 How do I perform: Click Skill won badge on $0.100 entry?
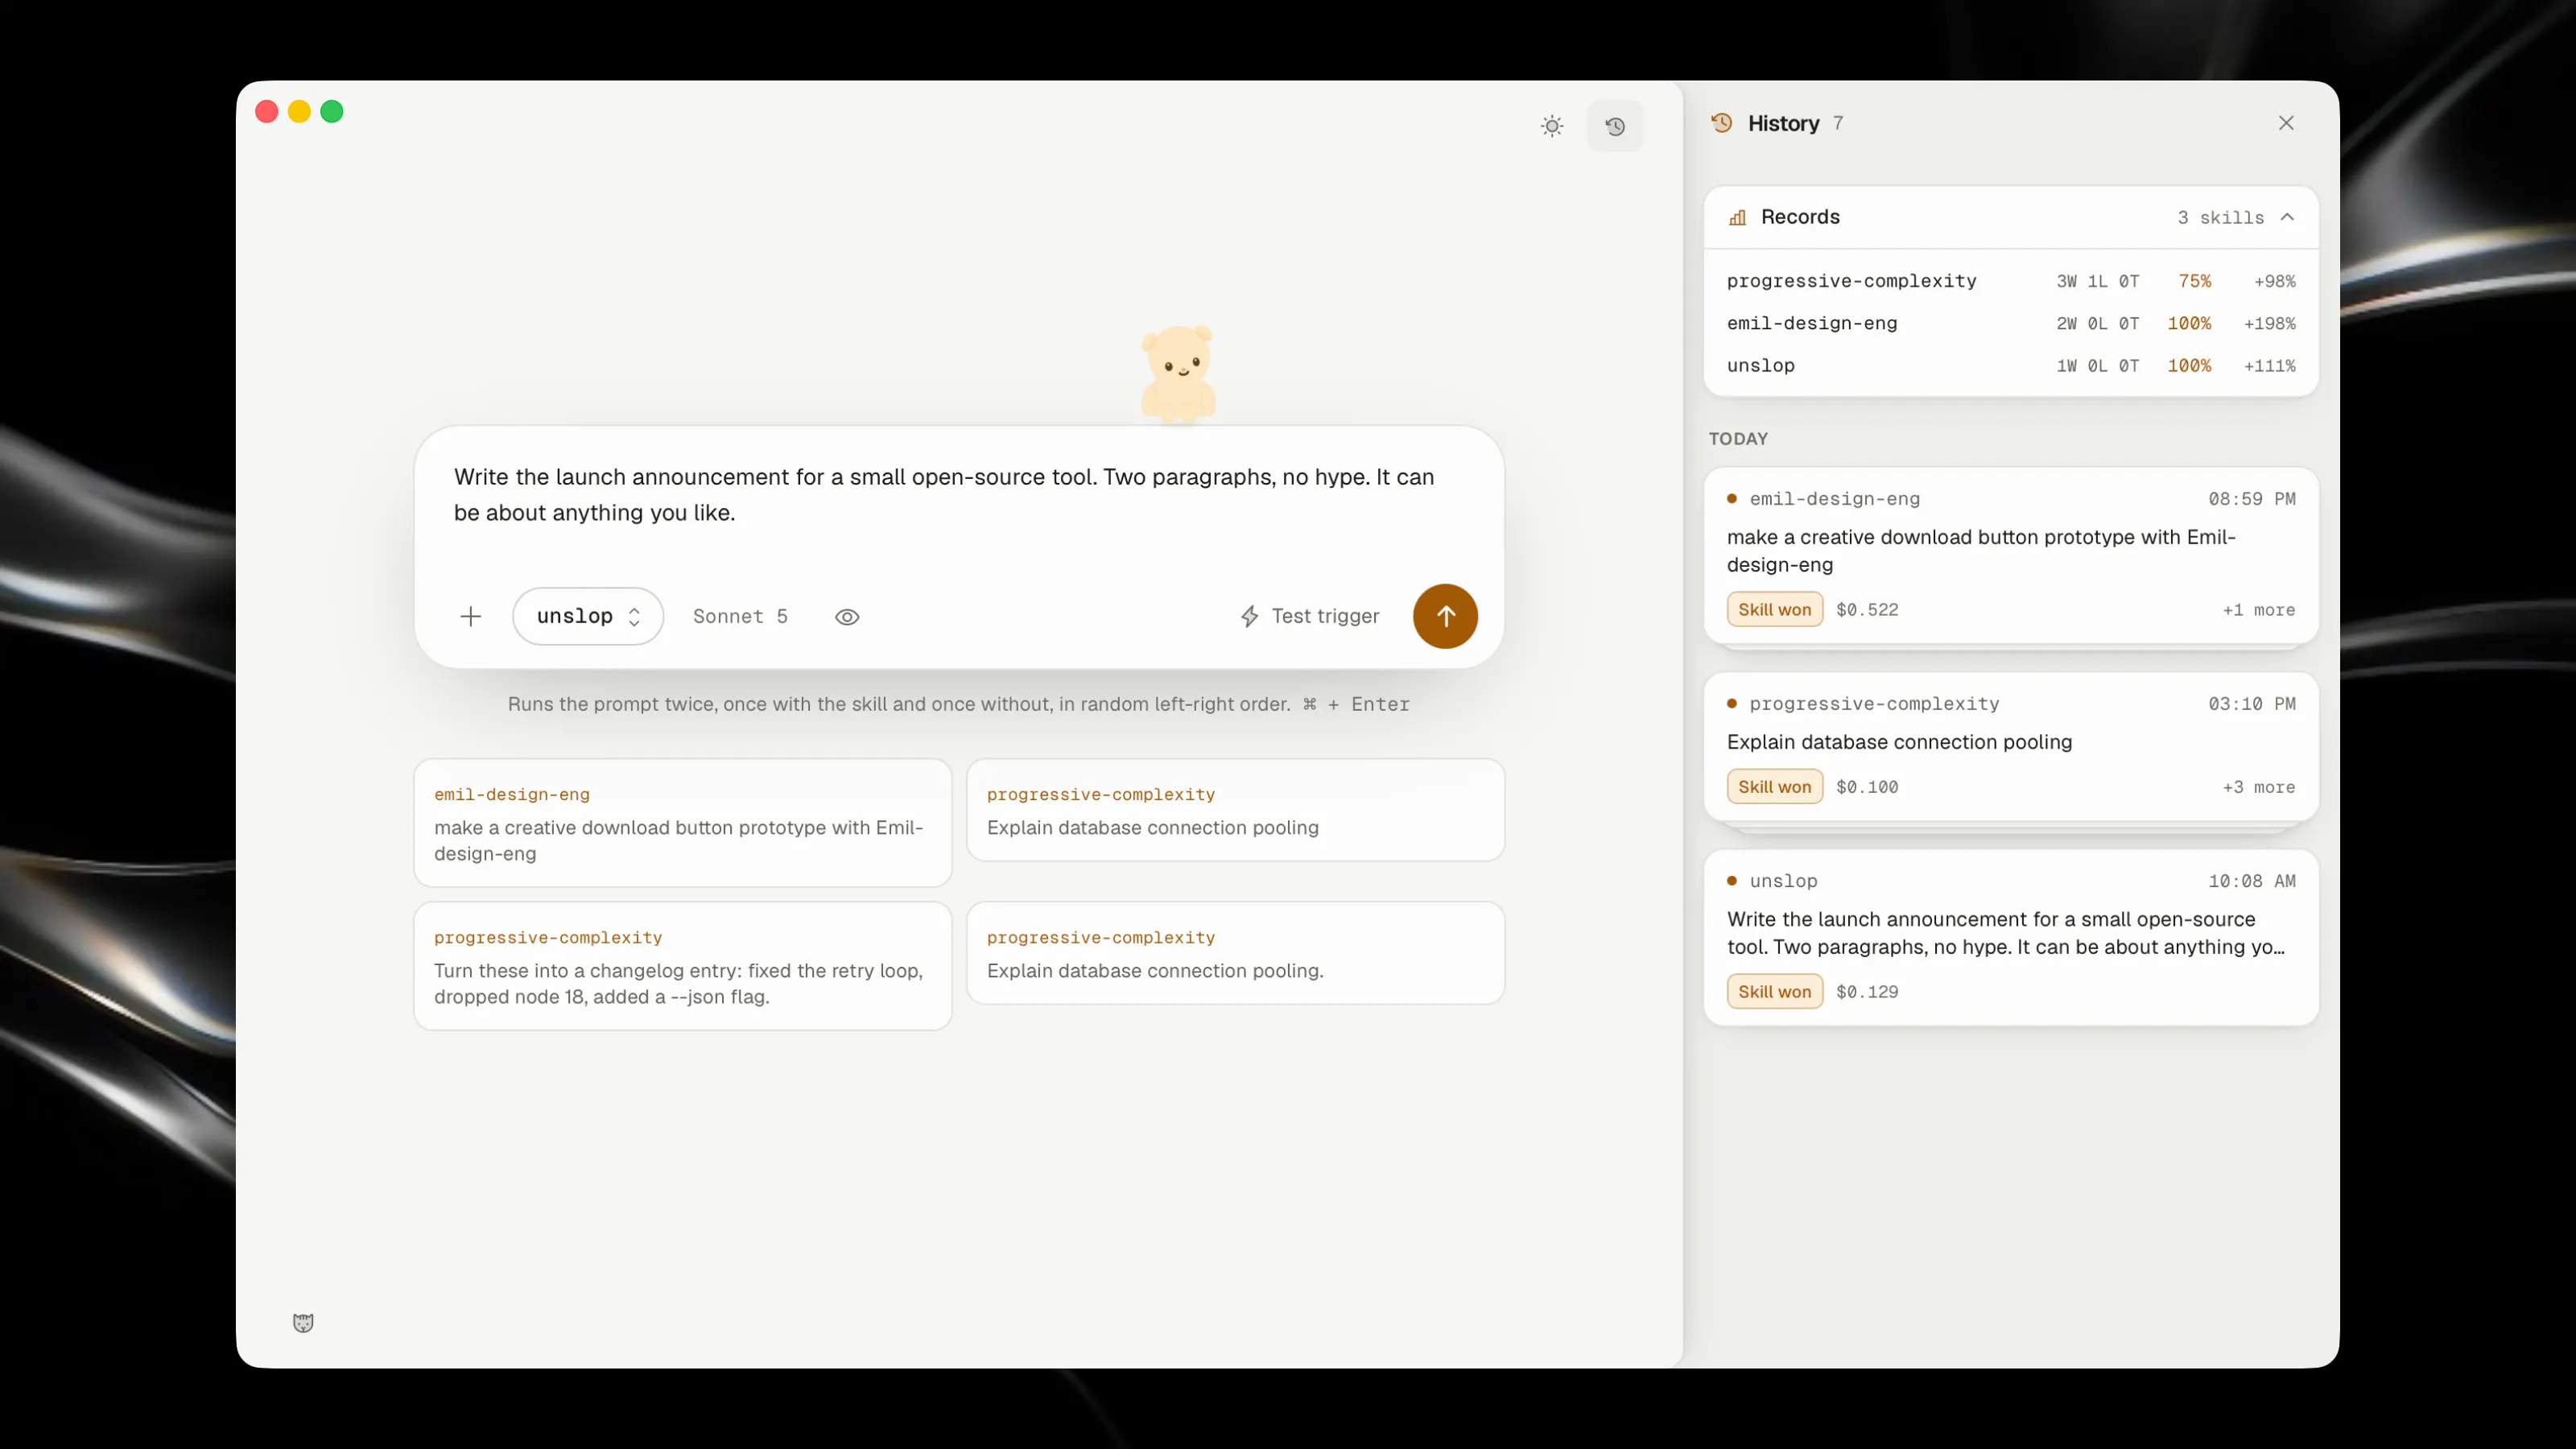point(1774,787)
